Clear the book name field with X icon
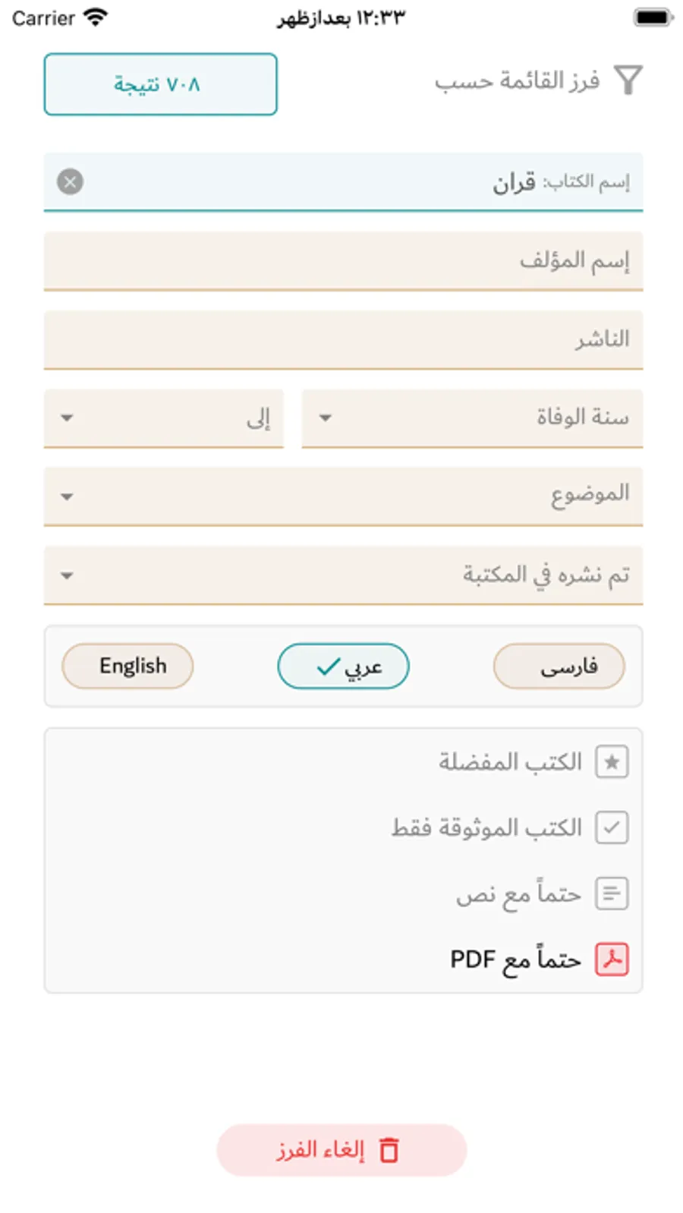This screenshot has width=683, height=1213. tap(71, 181)
